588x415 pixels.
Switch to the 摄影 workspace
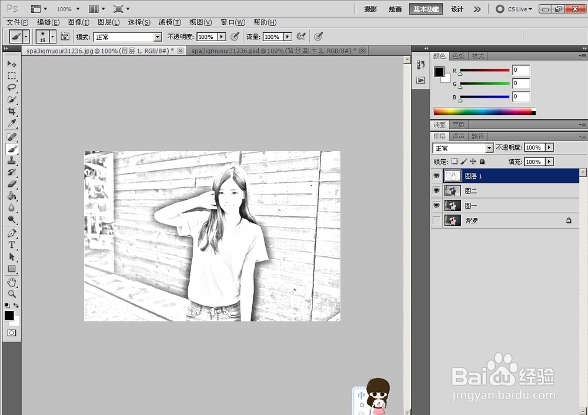pyautogui.click(x=370, y=9)
